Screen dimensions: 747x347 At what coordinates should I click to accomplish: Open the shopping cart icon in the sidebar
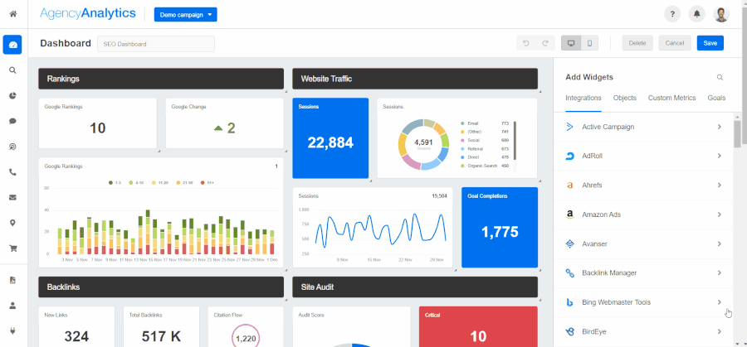pos(12,248)
